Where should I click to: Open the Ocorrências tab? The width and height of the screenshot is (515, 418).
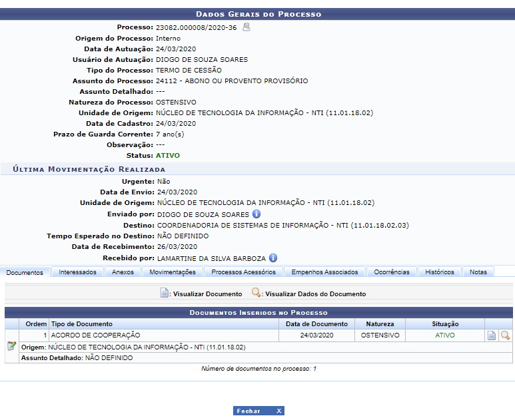click(x=392, y=272)
